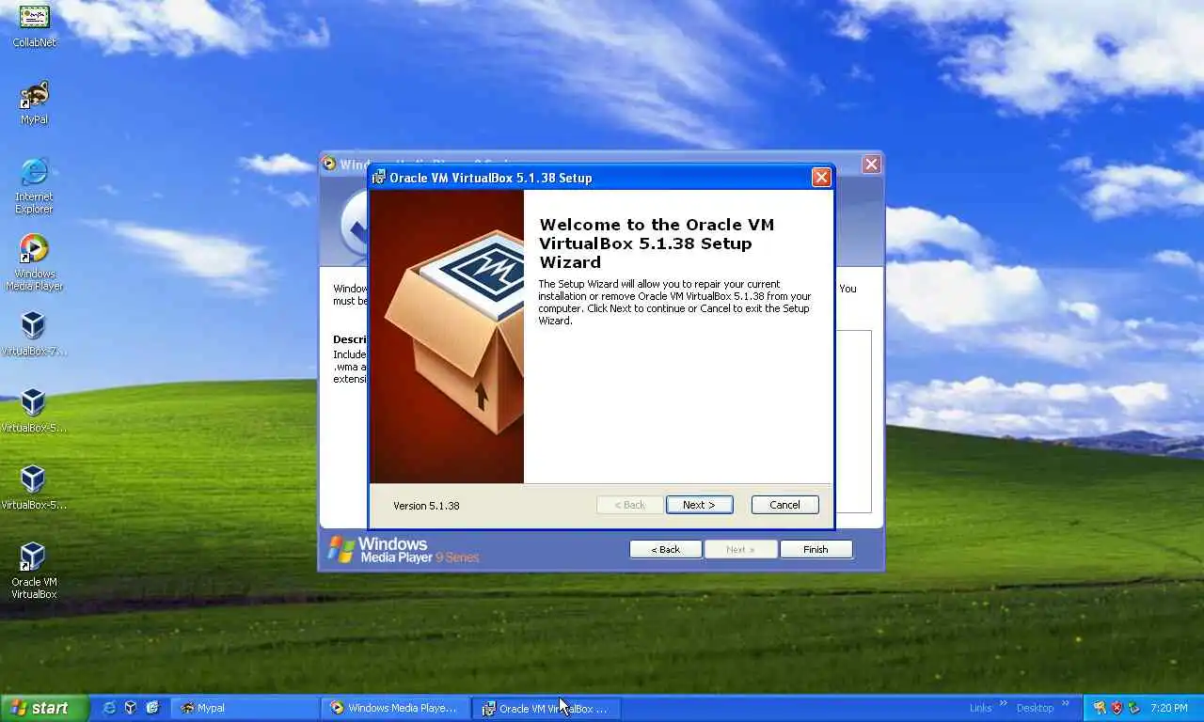1204x722 pixels.
Task: Click Next in the VirtualBox Setup wizard
Action: pyautogui.click(x=699, y=505)
